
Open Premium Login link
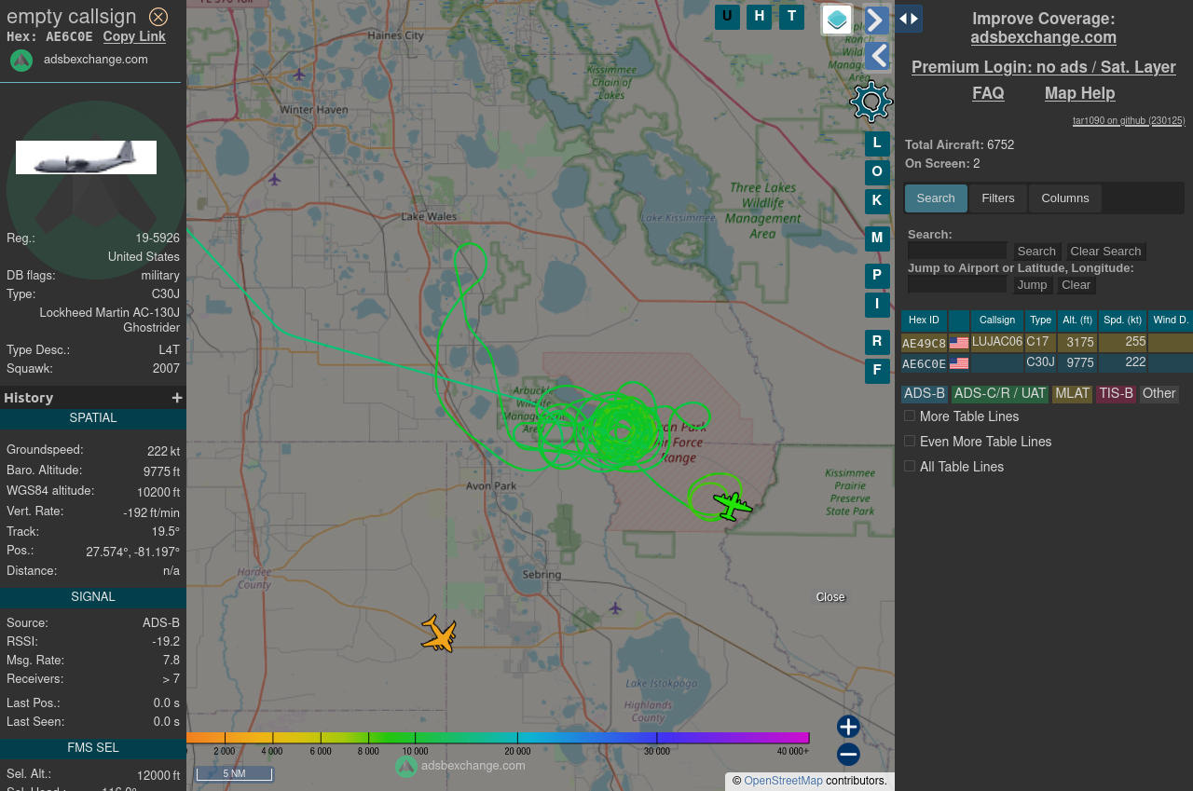tap(1044, 68)
